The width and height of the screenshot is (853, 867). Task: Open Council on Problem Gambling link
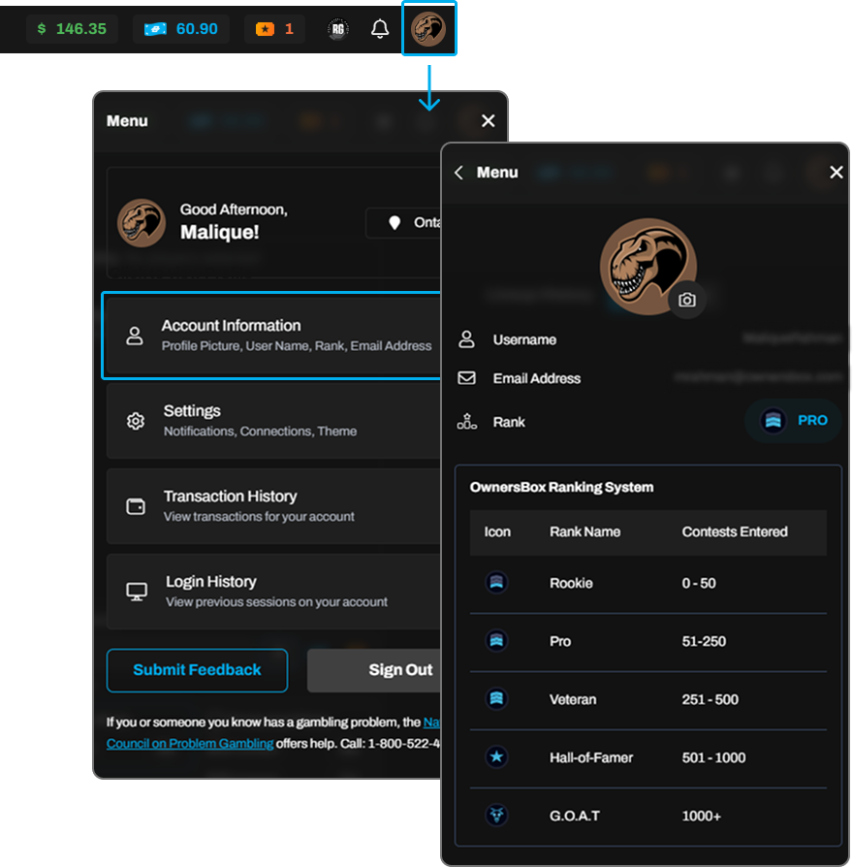pyautogui.click(x=190, y=744)
